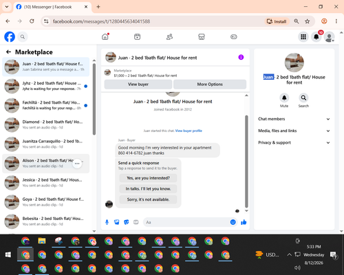Screen dimensions: 344x275
Task: Click the message thread scrollbar
Action: pyautogui.click(x=246, y=162)
